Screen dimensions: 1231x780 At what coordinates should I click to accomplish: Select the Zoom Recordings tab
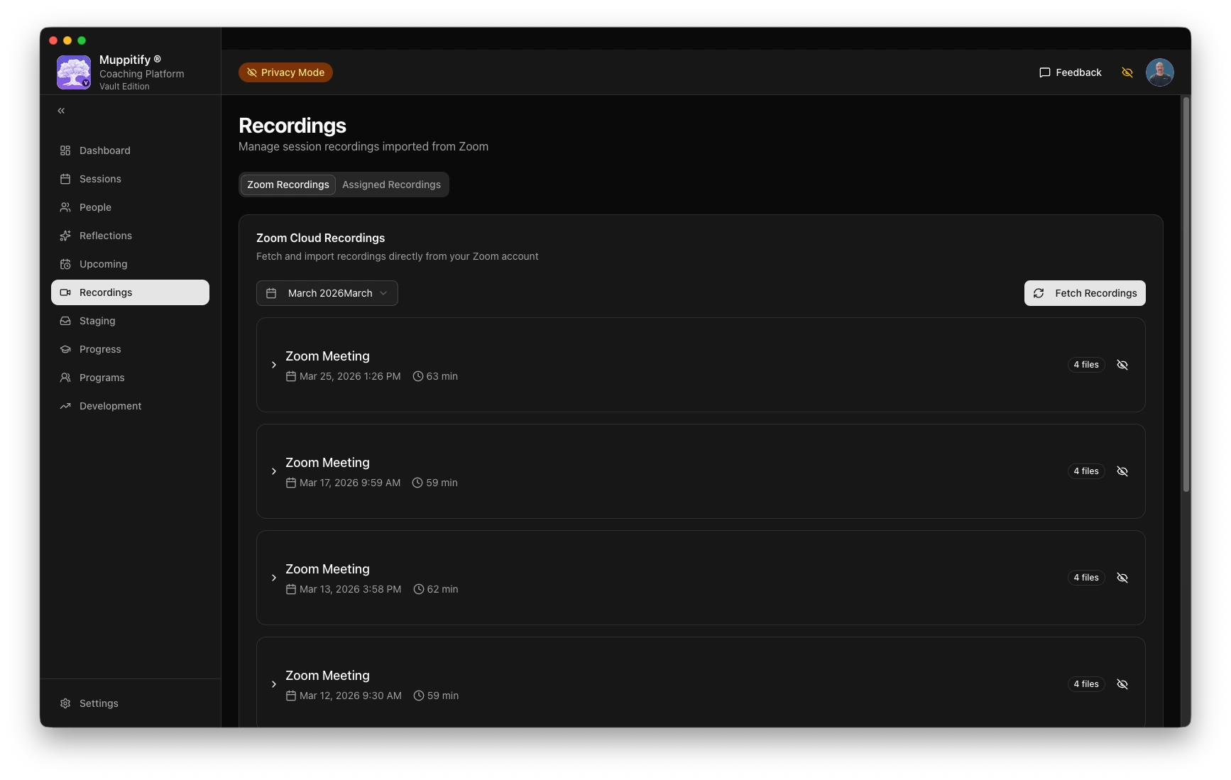pyautogui.click(x=288, y=185)
